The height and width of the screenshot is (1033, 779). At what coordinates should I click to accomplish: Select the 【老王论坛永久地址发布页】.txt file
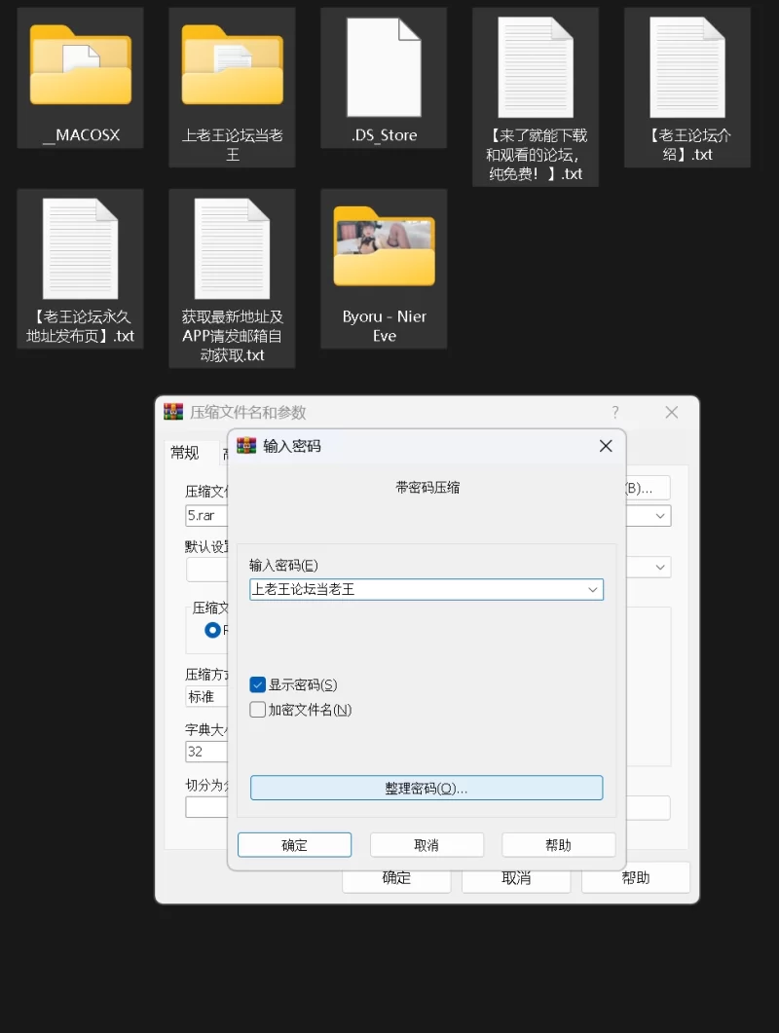click(x=81, y=249)
